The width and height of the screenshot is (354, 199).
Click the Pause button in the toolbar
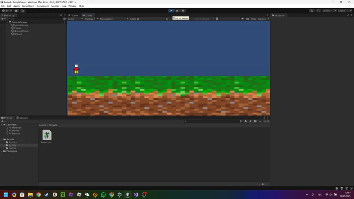(177, 11)
